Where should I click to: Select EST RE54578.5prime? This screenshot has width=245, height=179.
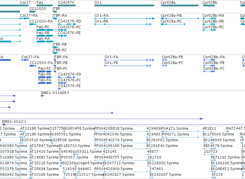[218, 146]
